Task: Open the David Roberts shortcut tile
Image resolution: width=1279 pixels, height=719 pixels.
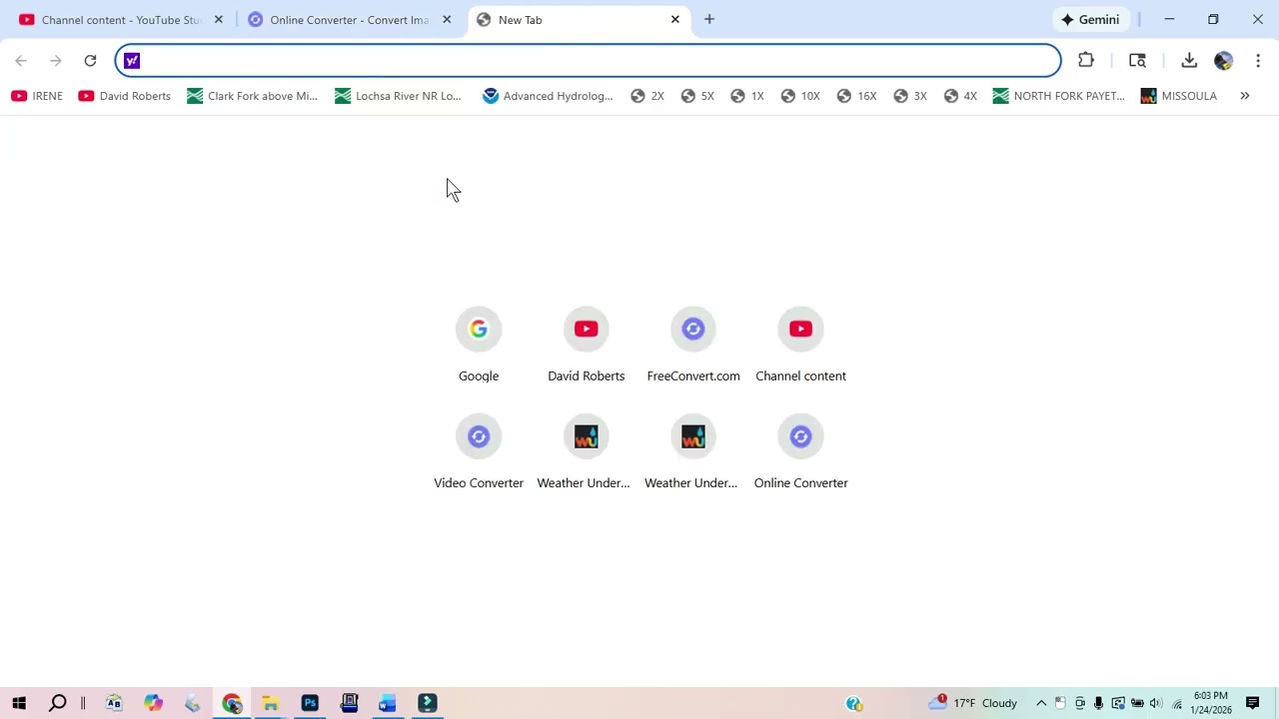Action: pyautogui.click(x=587, y=345)
